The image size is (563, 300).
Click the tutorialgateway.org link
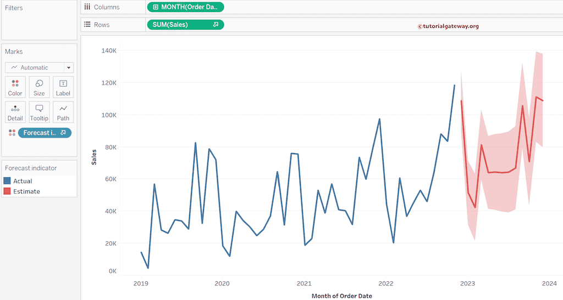coord(448,26)
